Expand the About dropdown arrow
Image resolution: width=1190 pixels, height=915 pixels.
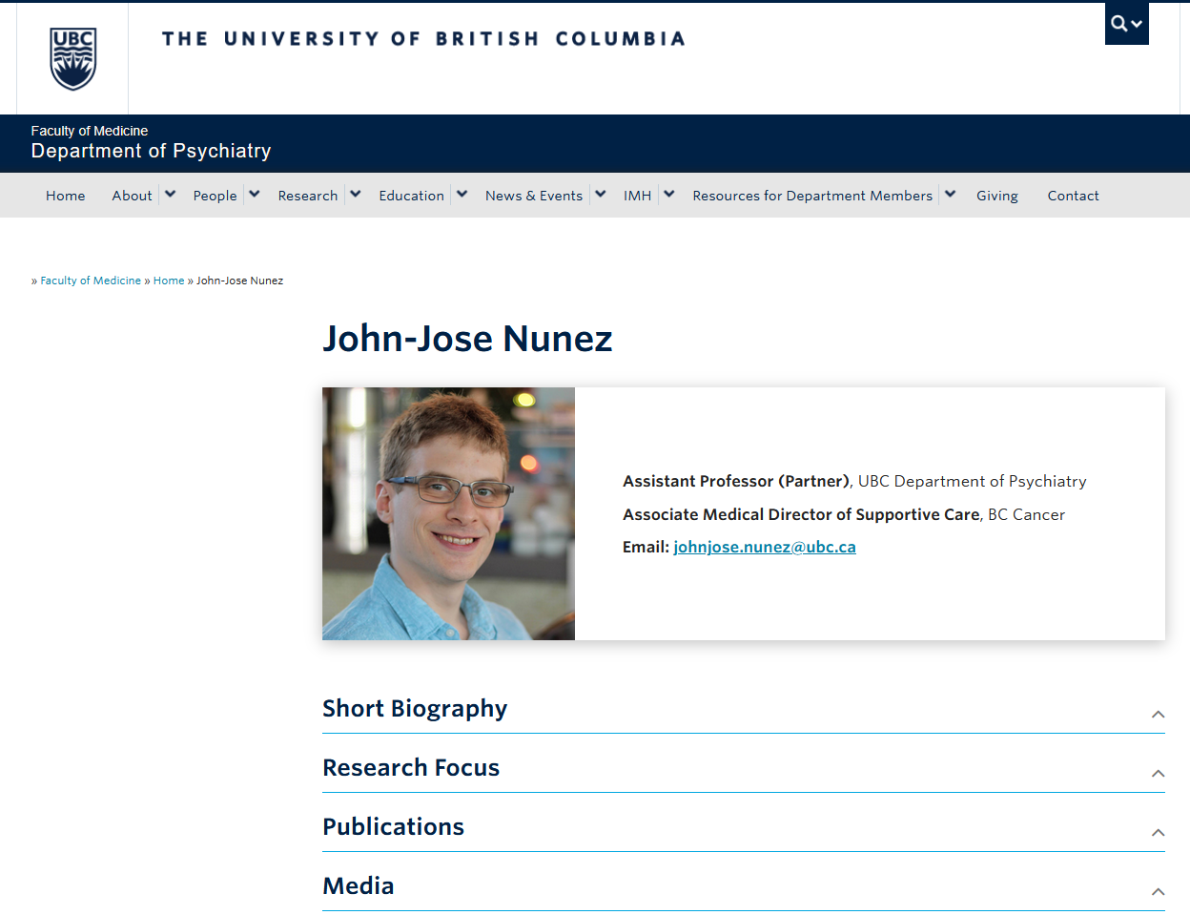tap(170, 195)
